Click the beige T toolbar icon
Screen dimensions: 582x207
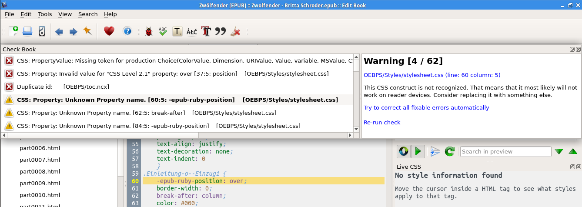177,31
